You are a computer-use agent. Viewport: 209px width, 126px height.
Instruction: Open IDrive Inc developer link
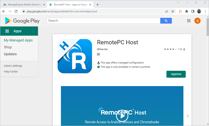click(x=102, y=49)
